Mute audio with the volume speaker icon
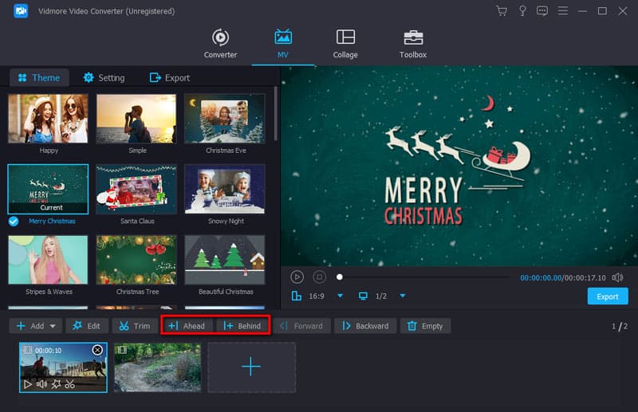Viewport: 638px width, 412px height. tap(618, 277)
